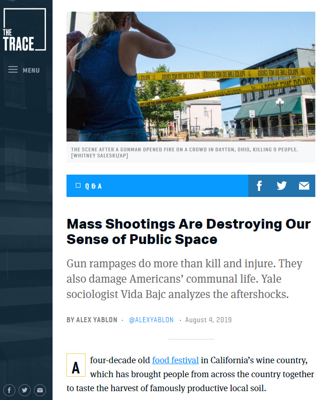The width and height of the screenshot is (326, 400).
Task: Click email circle icon at sidebar bottom
Action: 40,390
